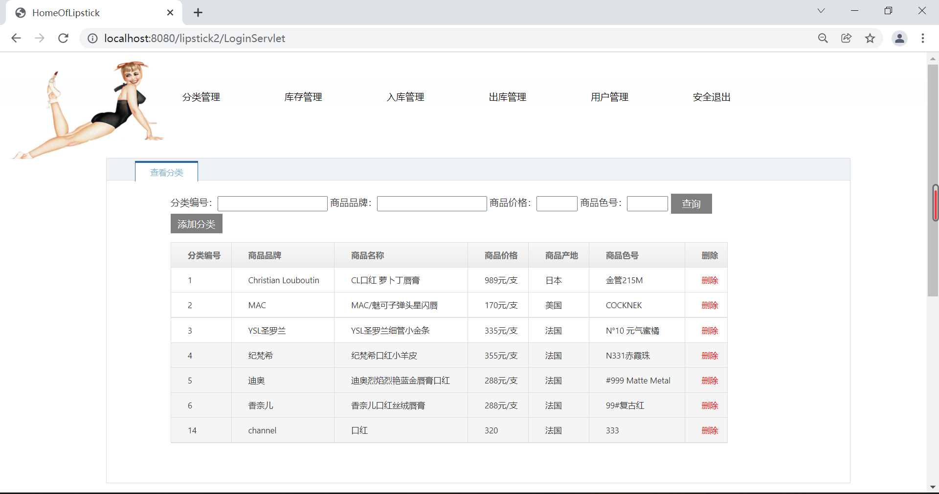This screenshot has height=494, width=939.
Task: Click 安全退出 to log out
Action: point(712,97)
